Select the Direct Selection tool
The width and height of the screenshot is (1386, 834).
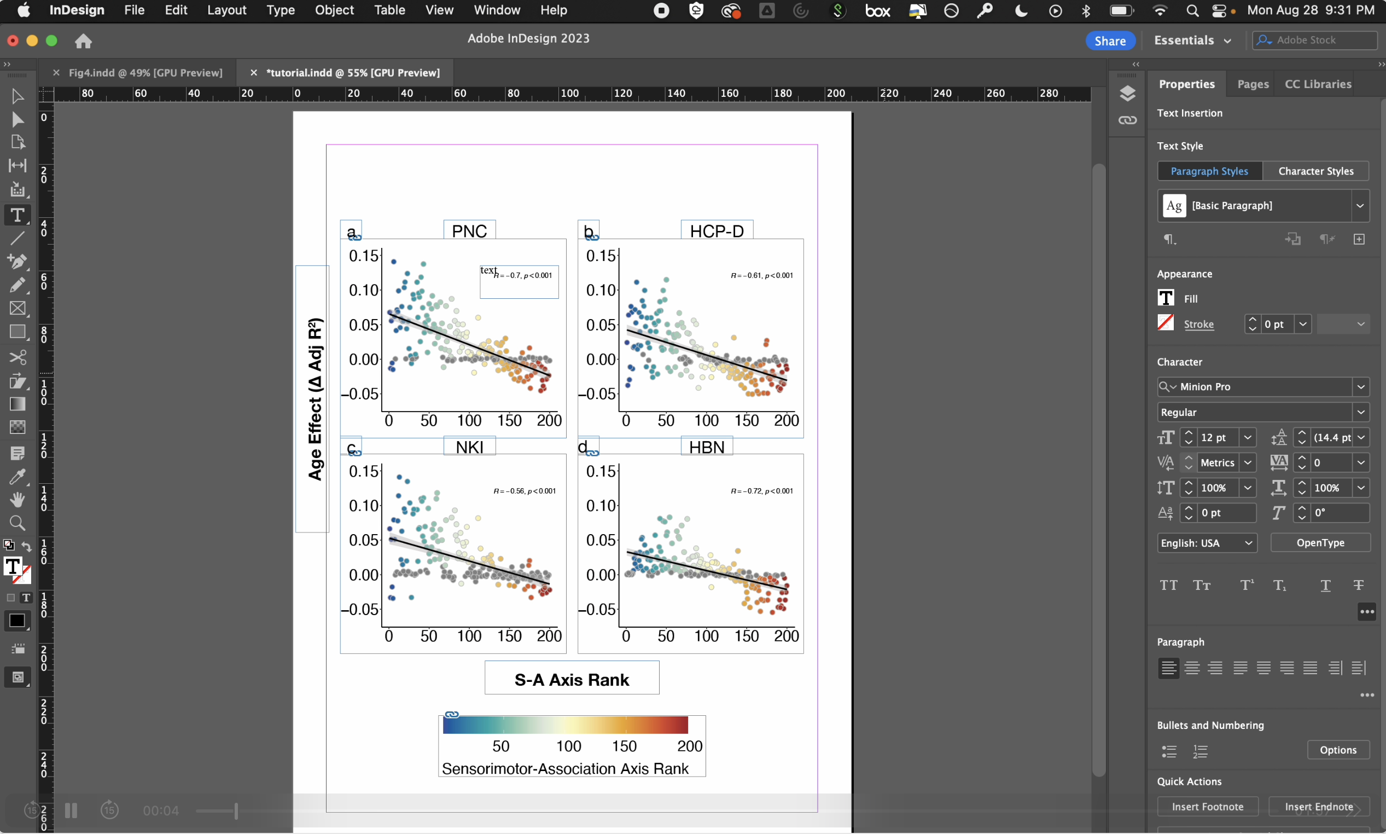pyautogui.click(x=17, y=119)
